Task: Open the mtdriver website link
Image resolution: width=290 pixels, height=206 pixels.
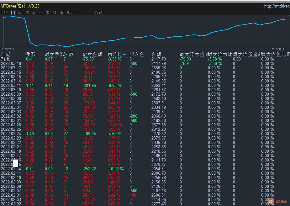Action: pyautogui.click(x=277, y=6)
